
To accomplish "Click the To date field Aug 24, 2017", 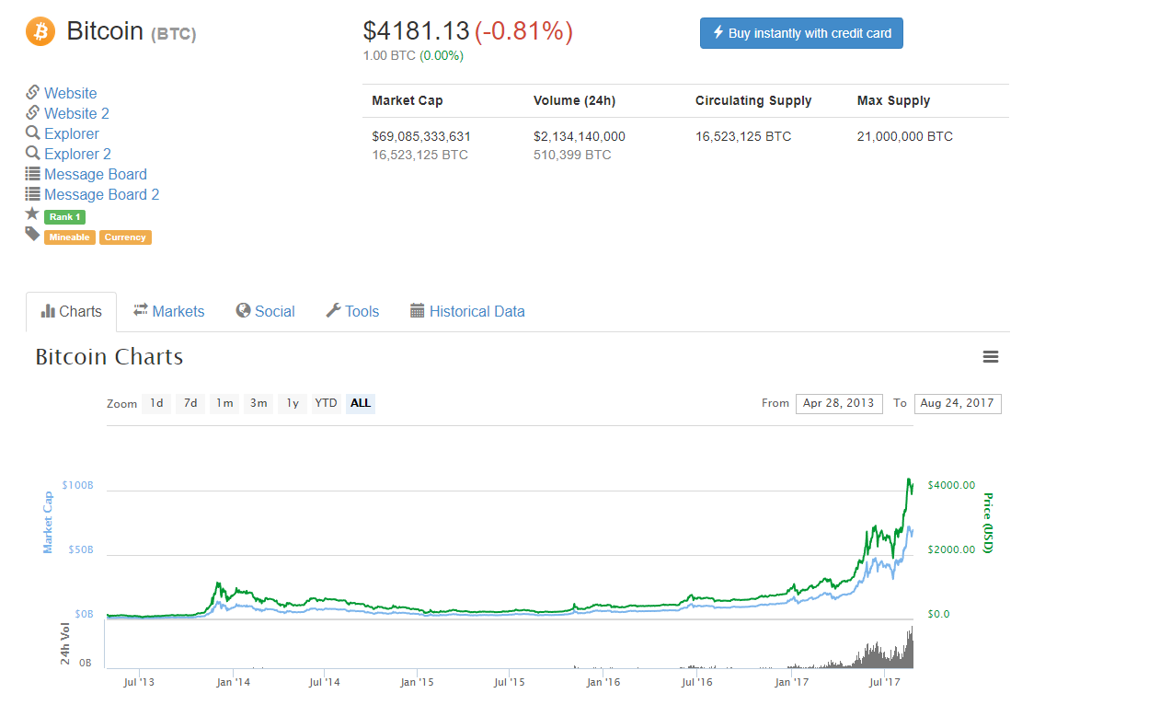I will point(958,403).
